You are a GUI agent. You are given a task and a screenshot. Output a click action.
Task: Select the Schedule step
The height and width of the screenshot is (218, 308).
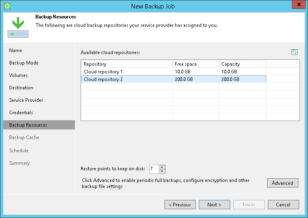19,151
